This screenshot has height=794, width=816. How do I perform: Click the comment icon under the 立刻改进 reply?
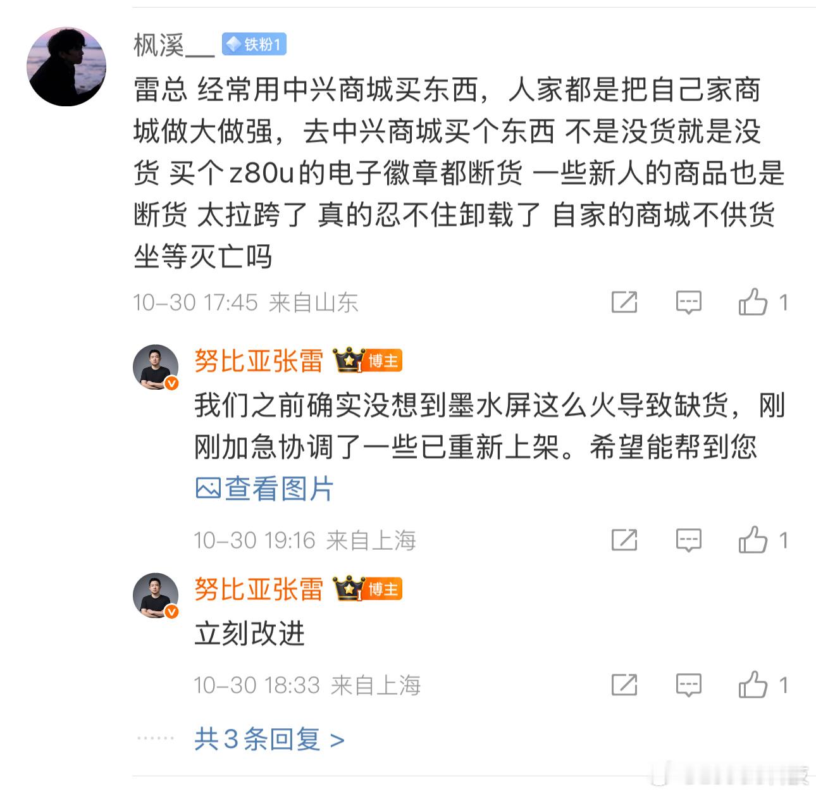(x=689, y=685)
